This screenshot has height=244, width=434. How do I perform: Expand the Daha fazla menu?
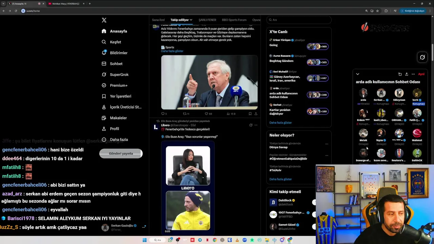point(115,140)
